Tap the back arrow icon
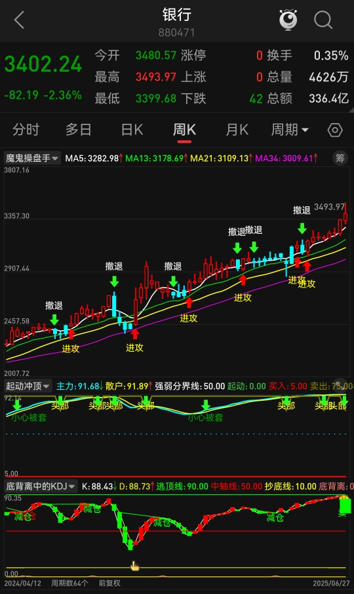The image size is (354, 594). 19,20
